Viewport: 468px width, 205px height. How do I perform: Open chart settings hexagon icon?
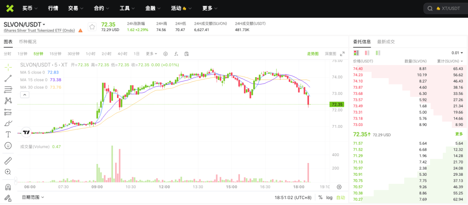pyautogui.click(x=165, y=54)
